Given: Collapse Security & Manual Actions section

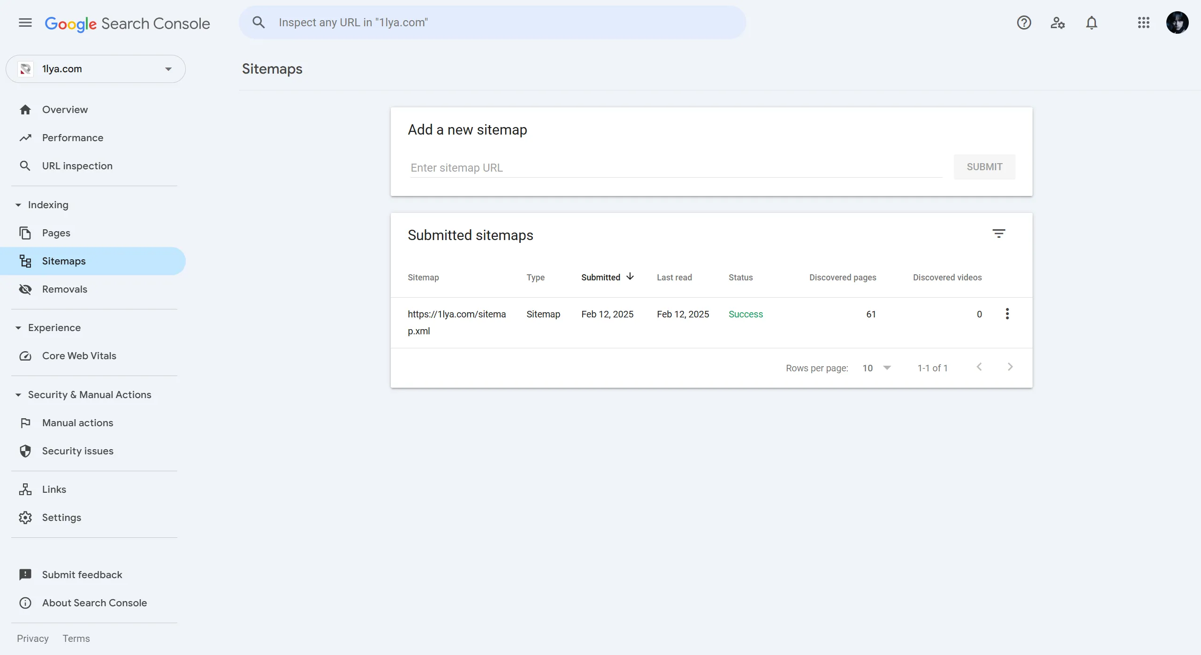Looking at the screenshot, I should click(x=18, y=395).
